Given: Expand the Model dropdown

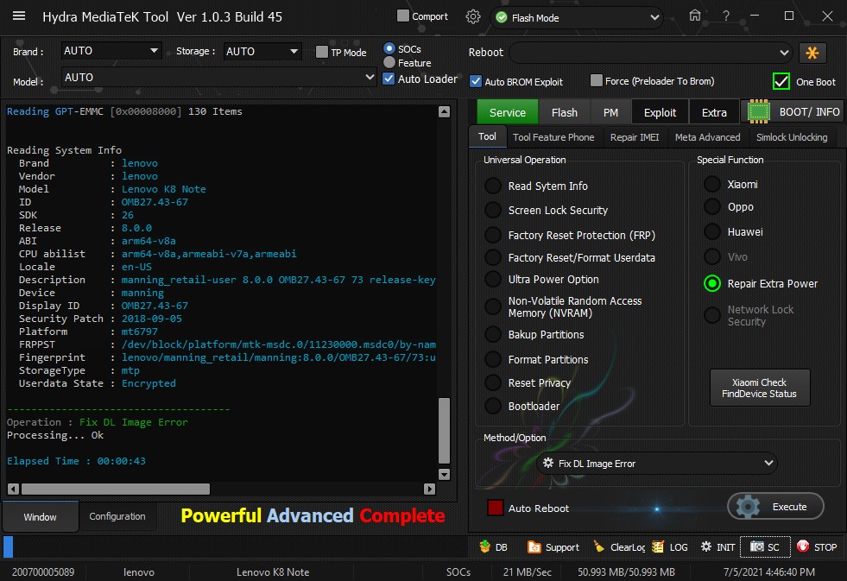Looking at the screenshot, I should (x=218, y=77).
